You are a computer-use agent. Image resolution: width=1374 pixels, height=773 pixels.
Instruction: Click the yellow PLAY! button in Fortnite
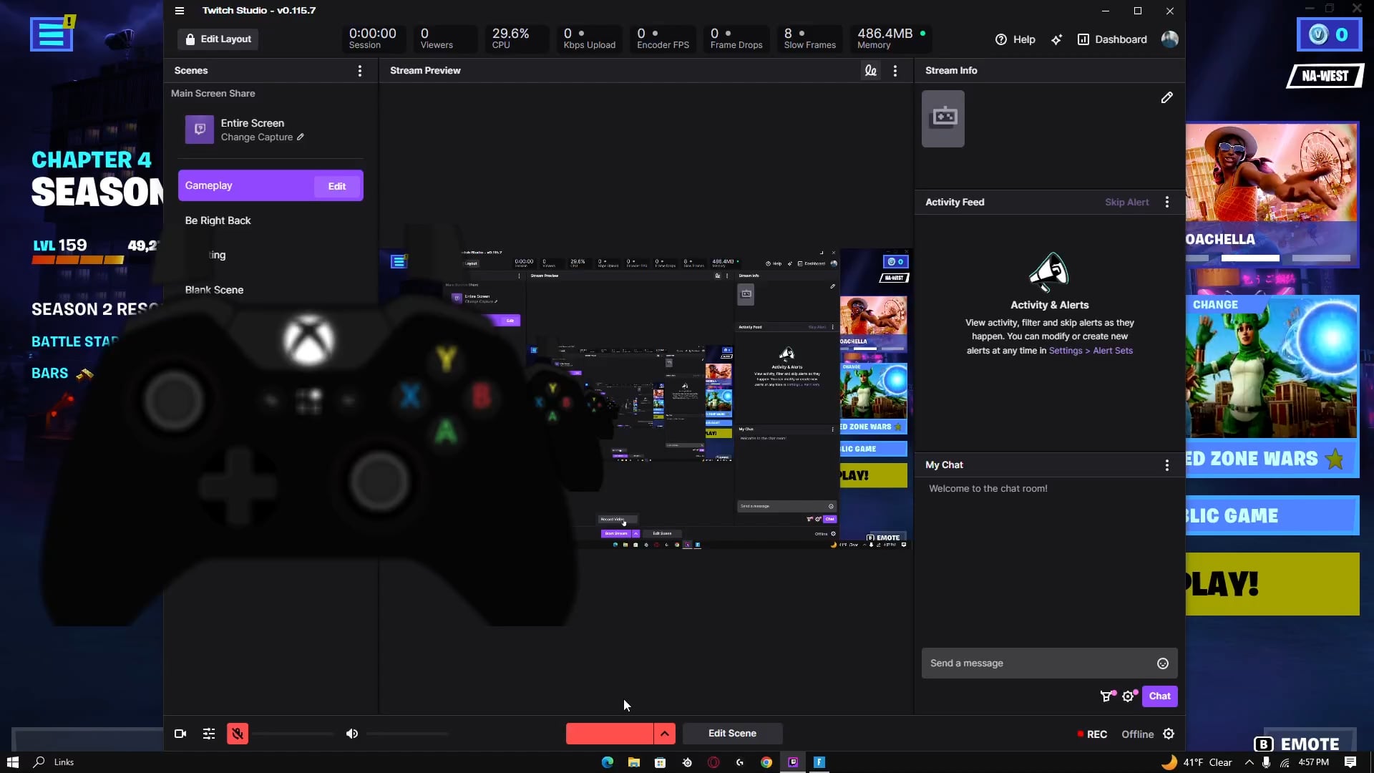[x=1272, y=584]
